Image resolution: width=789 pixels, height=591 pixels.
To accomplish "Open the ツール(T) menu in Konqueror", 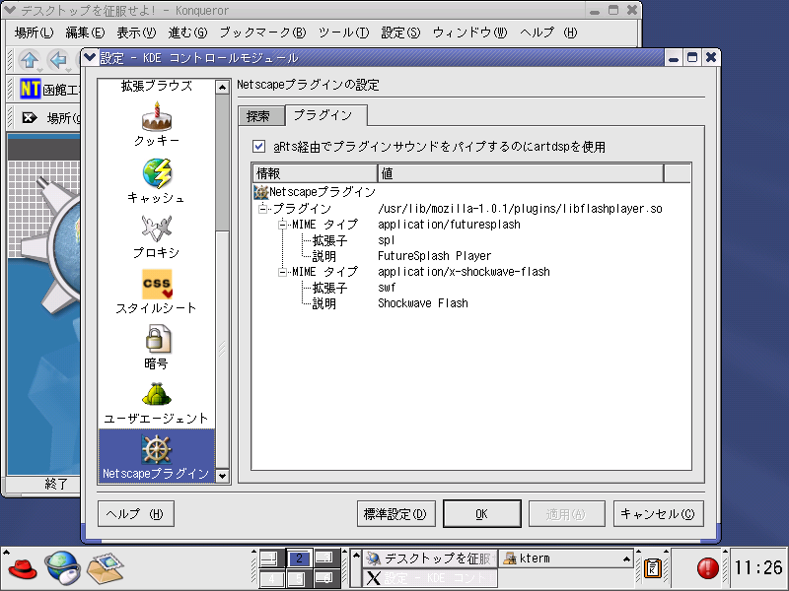I will tap(343, 33).
